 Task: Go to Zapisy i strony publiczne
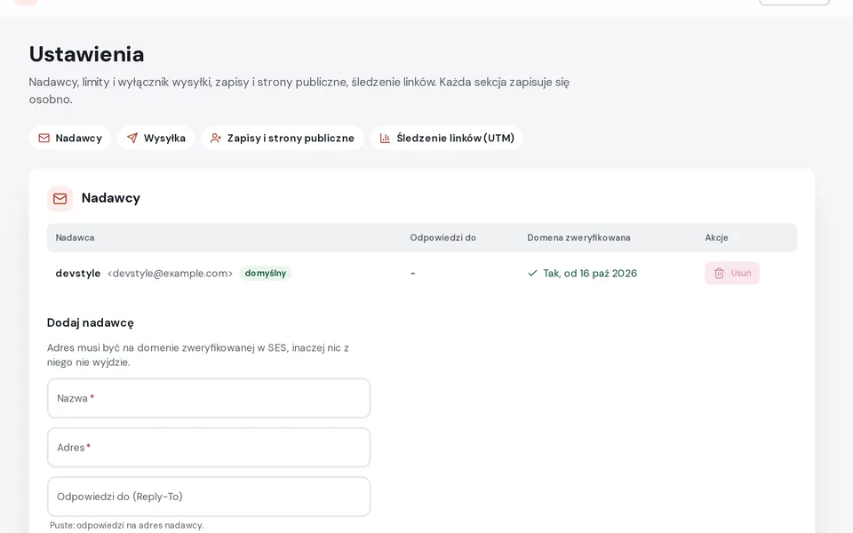283,139
